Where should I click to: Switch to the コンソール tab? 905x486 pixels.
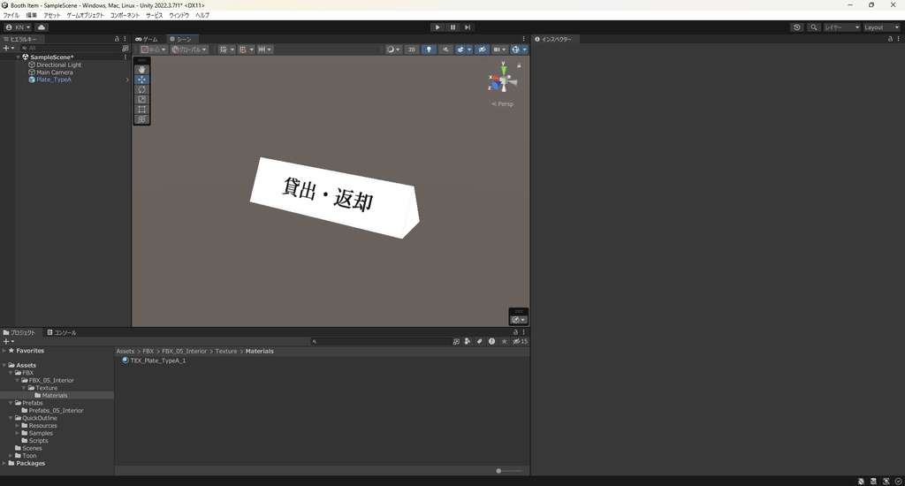pos(62,332)
